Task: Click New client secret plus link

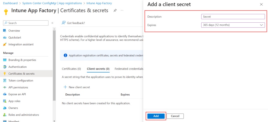Action: click(77, 87)
